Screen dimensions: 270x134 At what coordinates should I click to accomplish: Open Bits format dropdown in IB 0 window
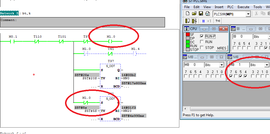(x=269, y=36)
